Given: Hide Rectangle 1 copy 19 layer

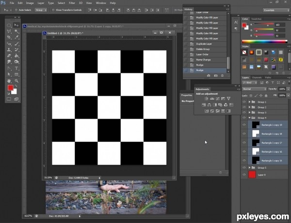Looking at the screenshot, I should click(x=244, y=125).
